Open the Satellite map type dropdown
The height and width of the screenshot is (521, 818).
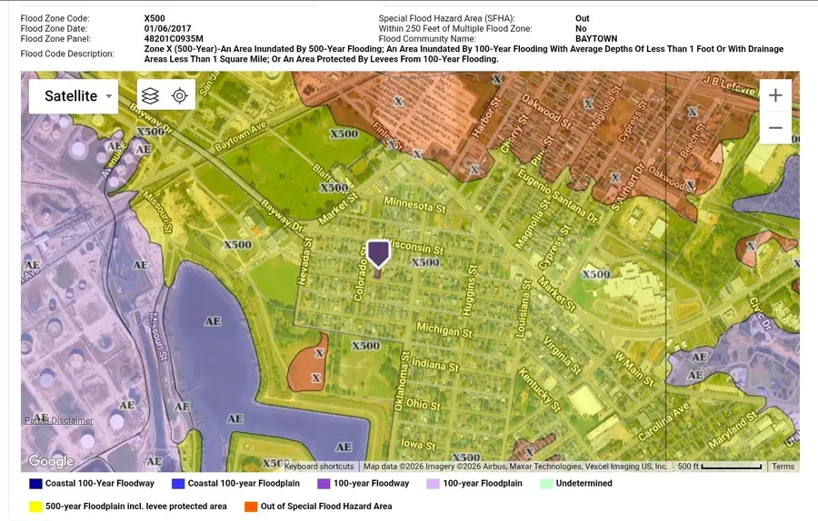73,96
